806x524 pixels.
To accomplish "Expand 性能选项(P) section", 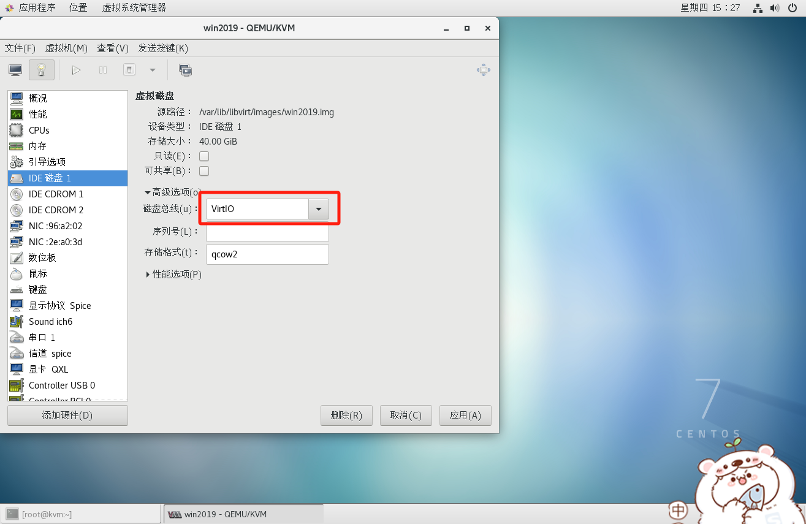I will coord(173,275).
